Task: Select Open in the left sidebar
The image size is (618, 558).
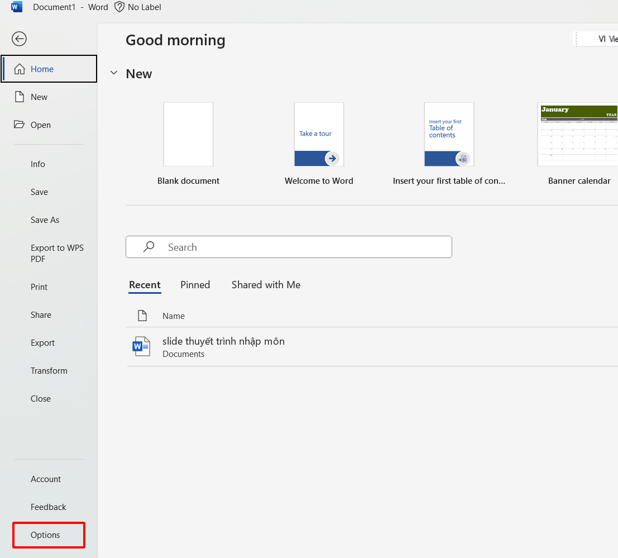Action: pyautogui.click(x=40, y=125)
